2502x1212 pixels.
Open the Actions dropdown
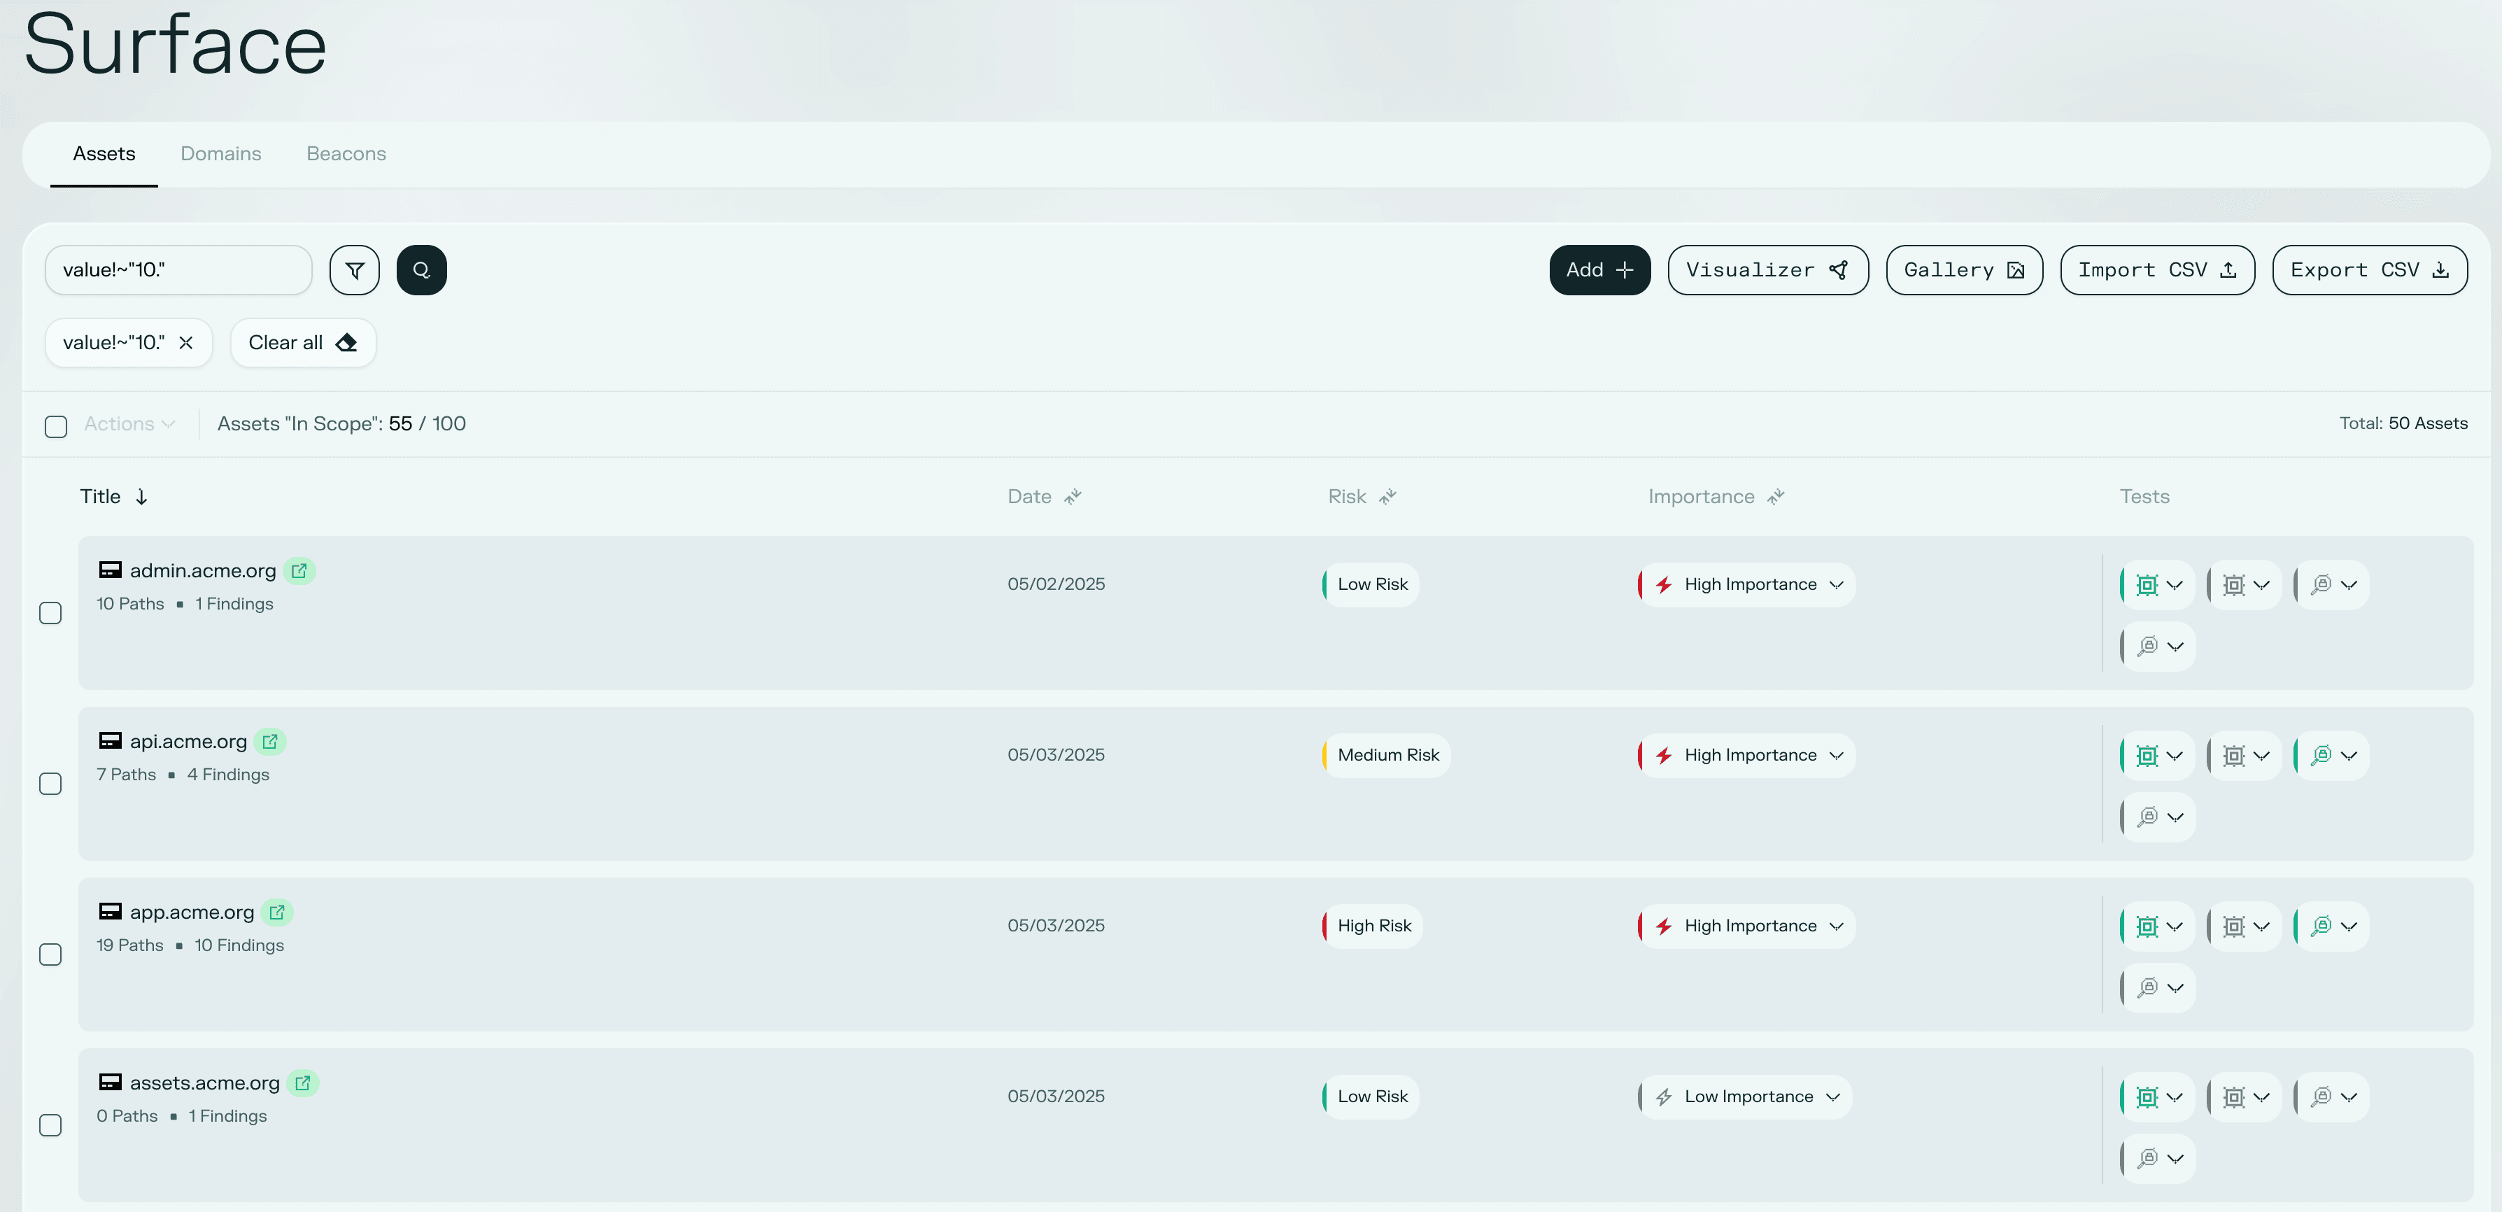click(129, 424)
